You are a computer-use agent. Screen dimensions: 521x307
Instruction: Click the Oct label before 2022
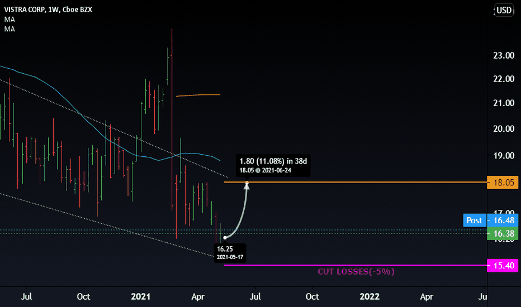[x=312, y=297]
